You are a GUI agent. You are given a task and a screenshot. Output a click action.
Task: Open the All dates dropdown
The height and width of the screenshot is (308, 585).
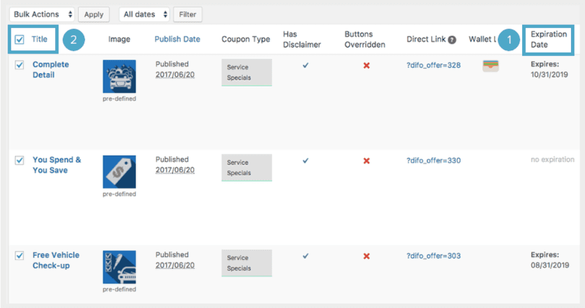144,15
